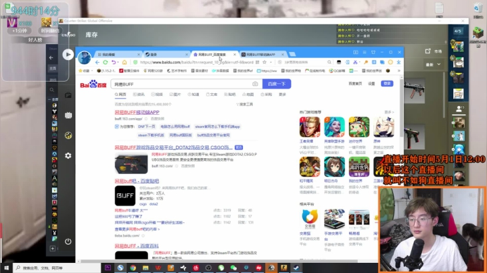
Task: Open the 网易BUFF移动端APP search result
Action: 137,112
